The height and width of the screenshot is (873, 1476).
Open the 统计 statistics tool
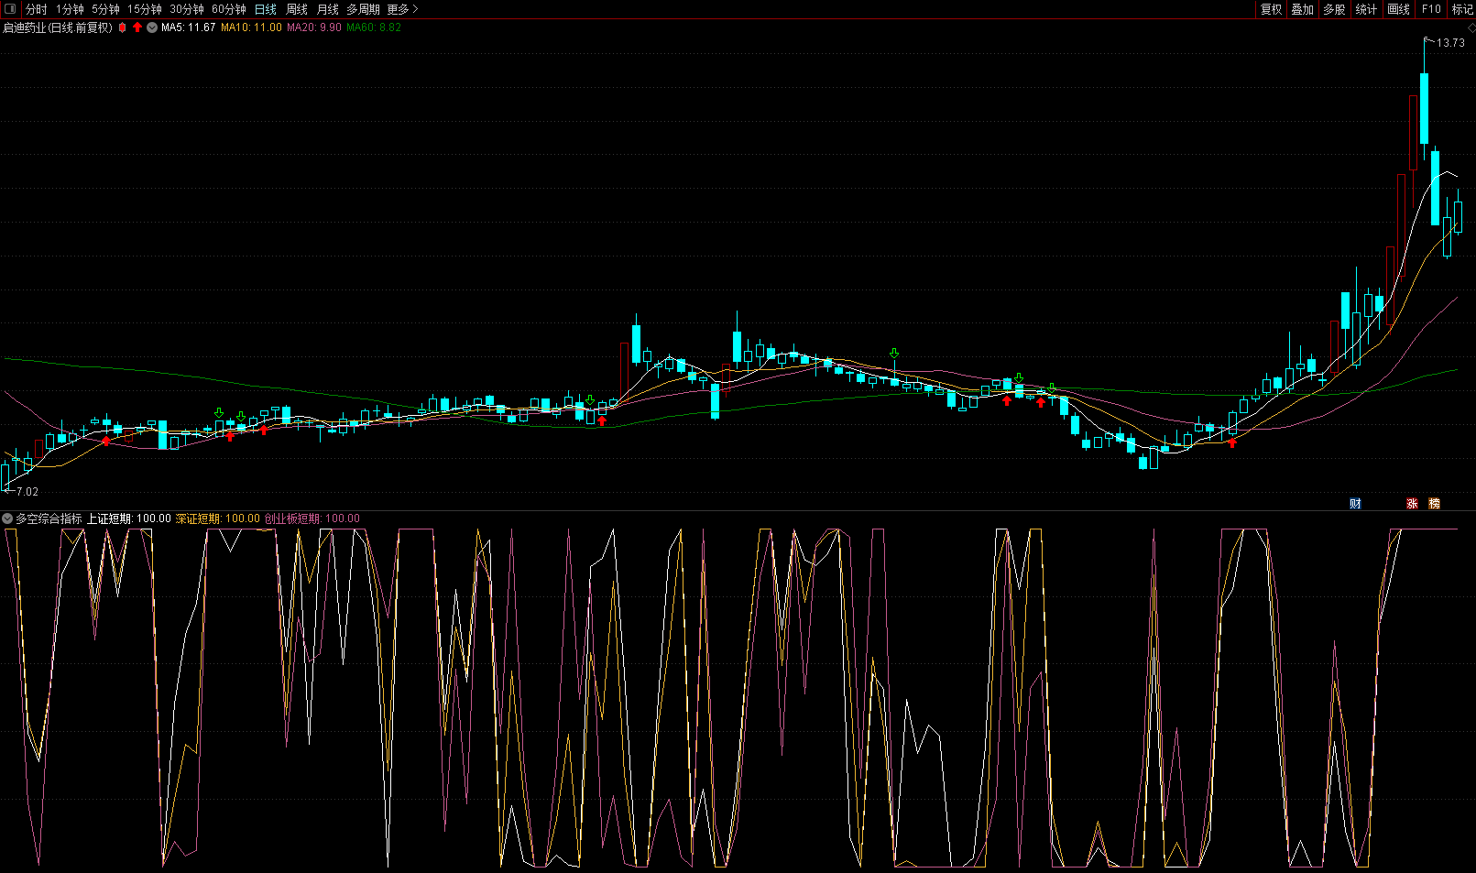[1366, 9]
